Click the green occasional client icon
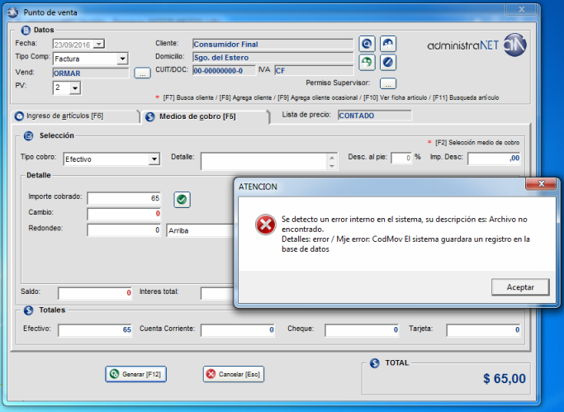This screenshot has height=412, width=564. [367, 62]
